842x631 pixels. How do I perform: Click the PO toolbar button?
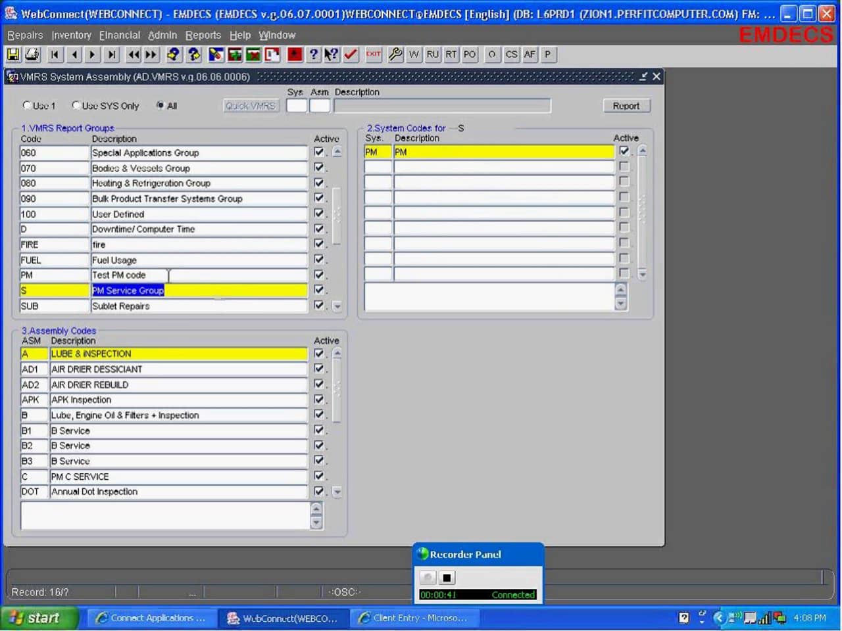coord(470,55)
